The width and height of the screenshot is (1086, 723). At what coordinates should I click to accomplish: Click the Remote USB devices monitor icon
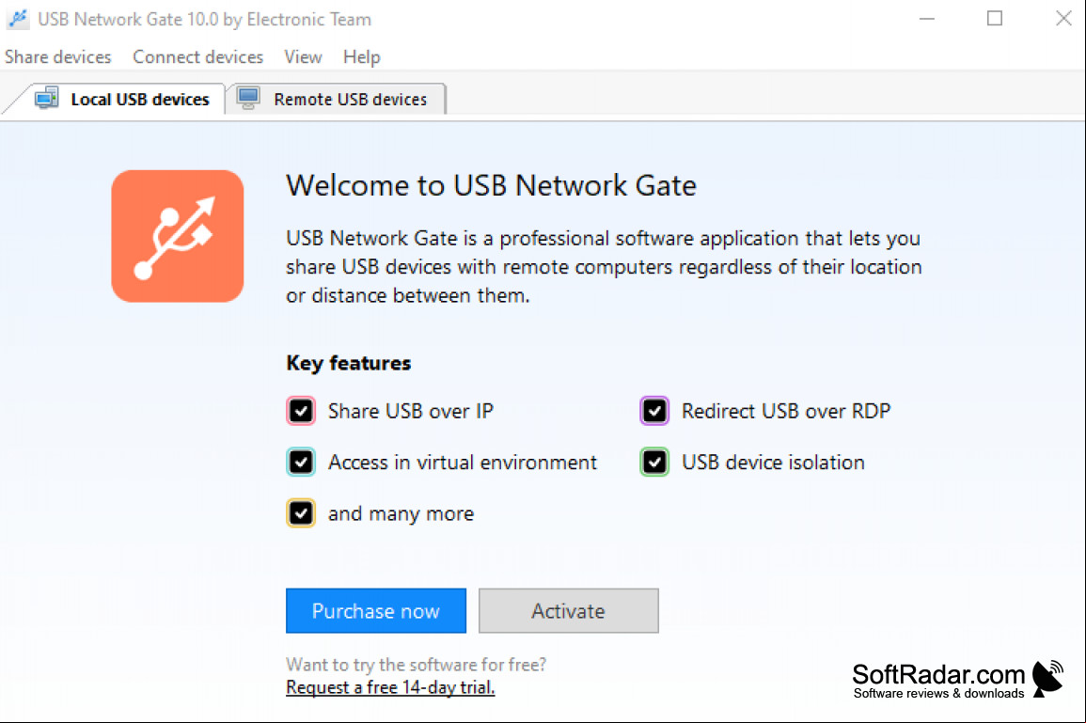click(248, 99)
